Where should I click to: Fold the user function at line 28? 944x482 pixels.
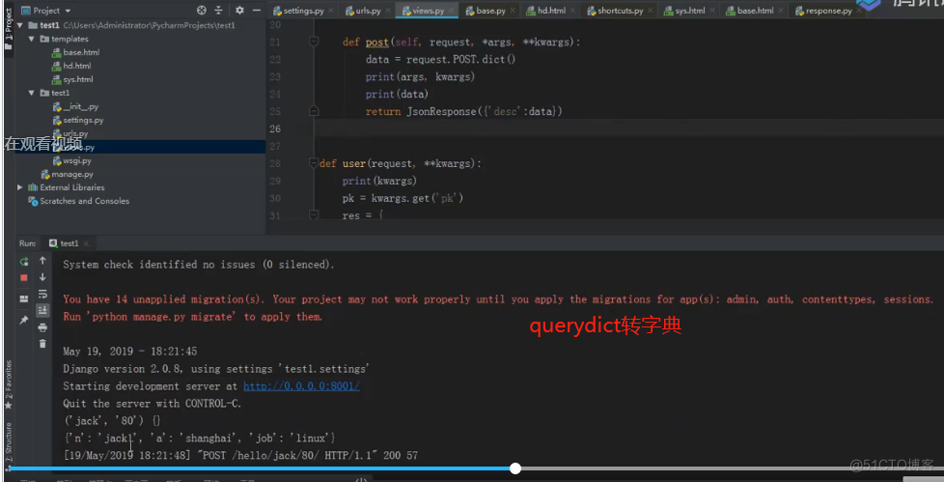(x=313, y=162)
